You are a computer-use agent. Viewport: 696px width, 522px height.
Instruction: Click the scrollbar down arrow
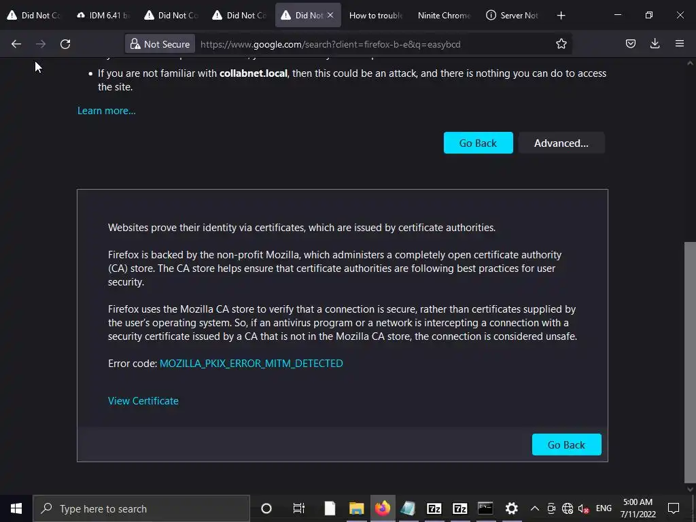coord(690,489)
